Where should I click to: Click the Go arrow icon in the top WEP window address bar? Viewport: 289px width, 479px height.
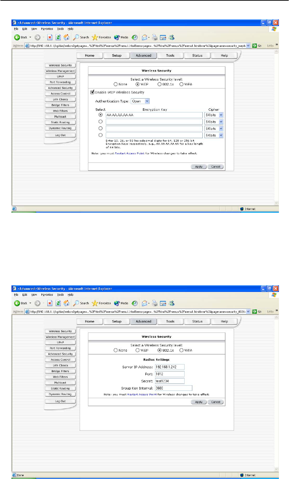point(255,45)
